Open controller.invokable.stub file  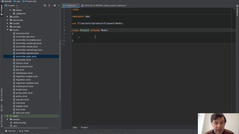pyautogui.click(x=28, y=40)
